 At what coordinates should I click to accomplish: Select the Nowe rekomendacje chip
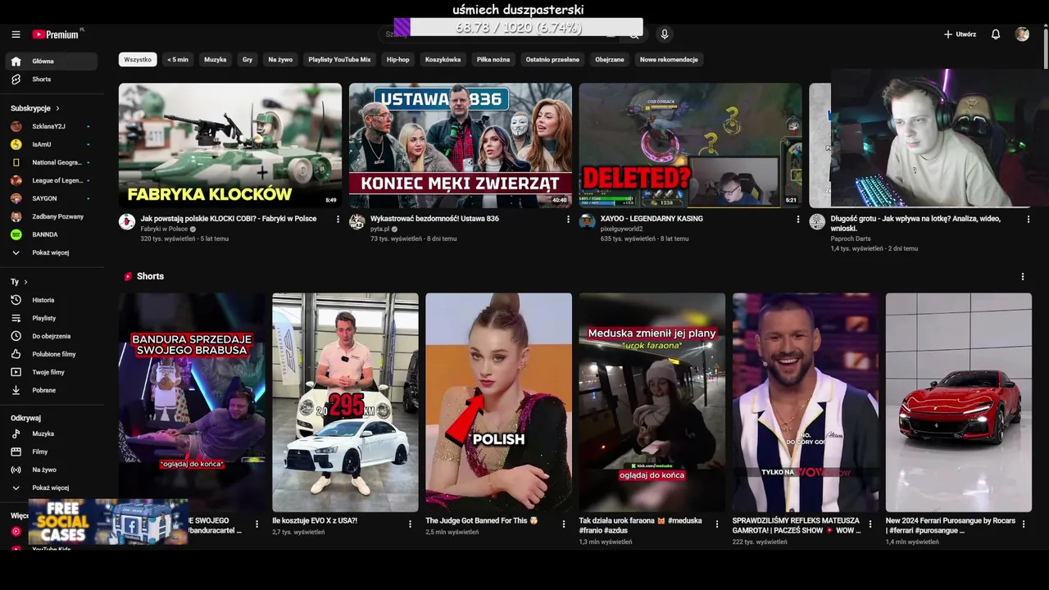(669, 60)
